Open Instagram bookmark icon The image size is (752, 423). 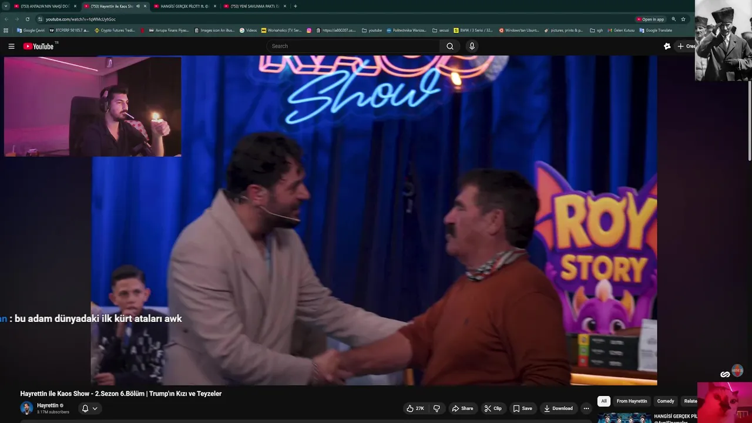click(309, 31)
